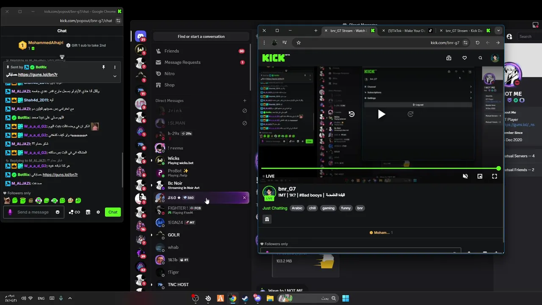Open Steam from the taskbar
542x305 pixels.
tap(245, 298)
